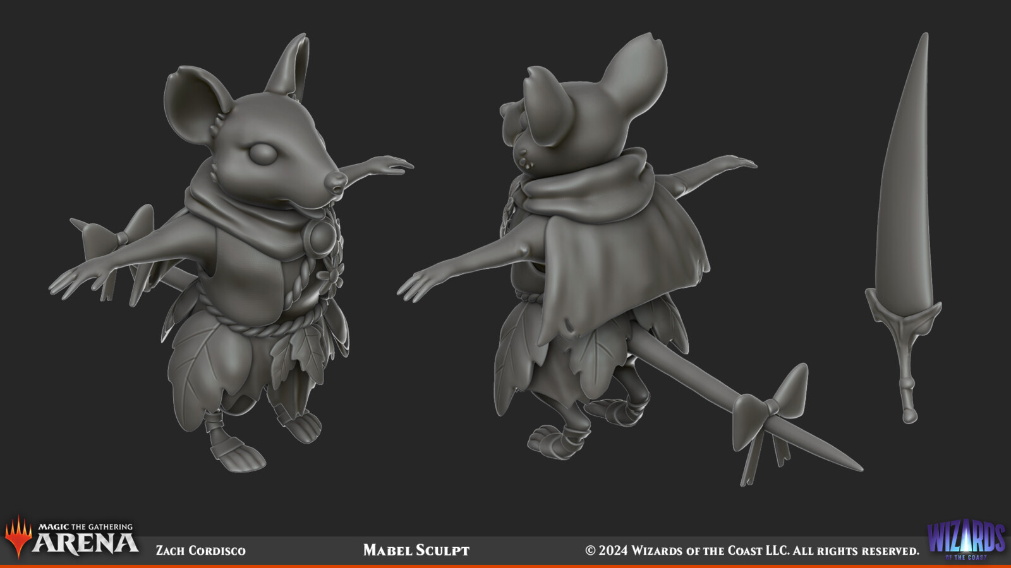This screenshot has width=1011, height=568.
Task: Click the standalone sword sculpt render
Action: pyautogui.click(x=904, y=227)
